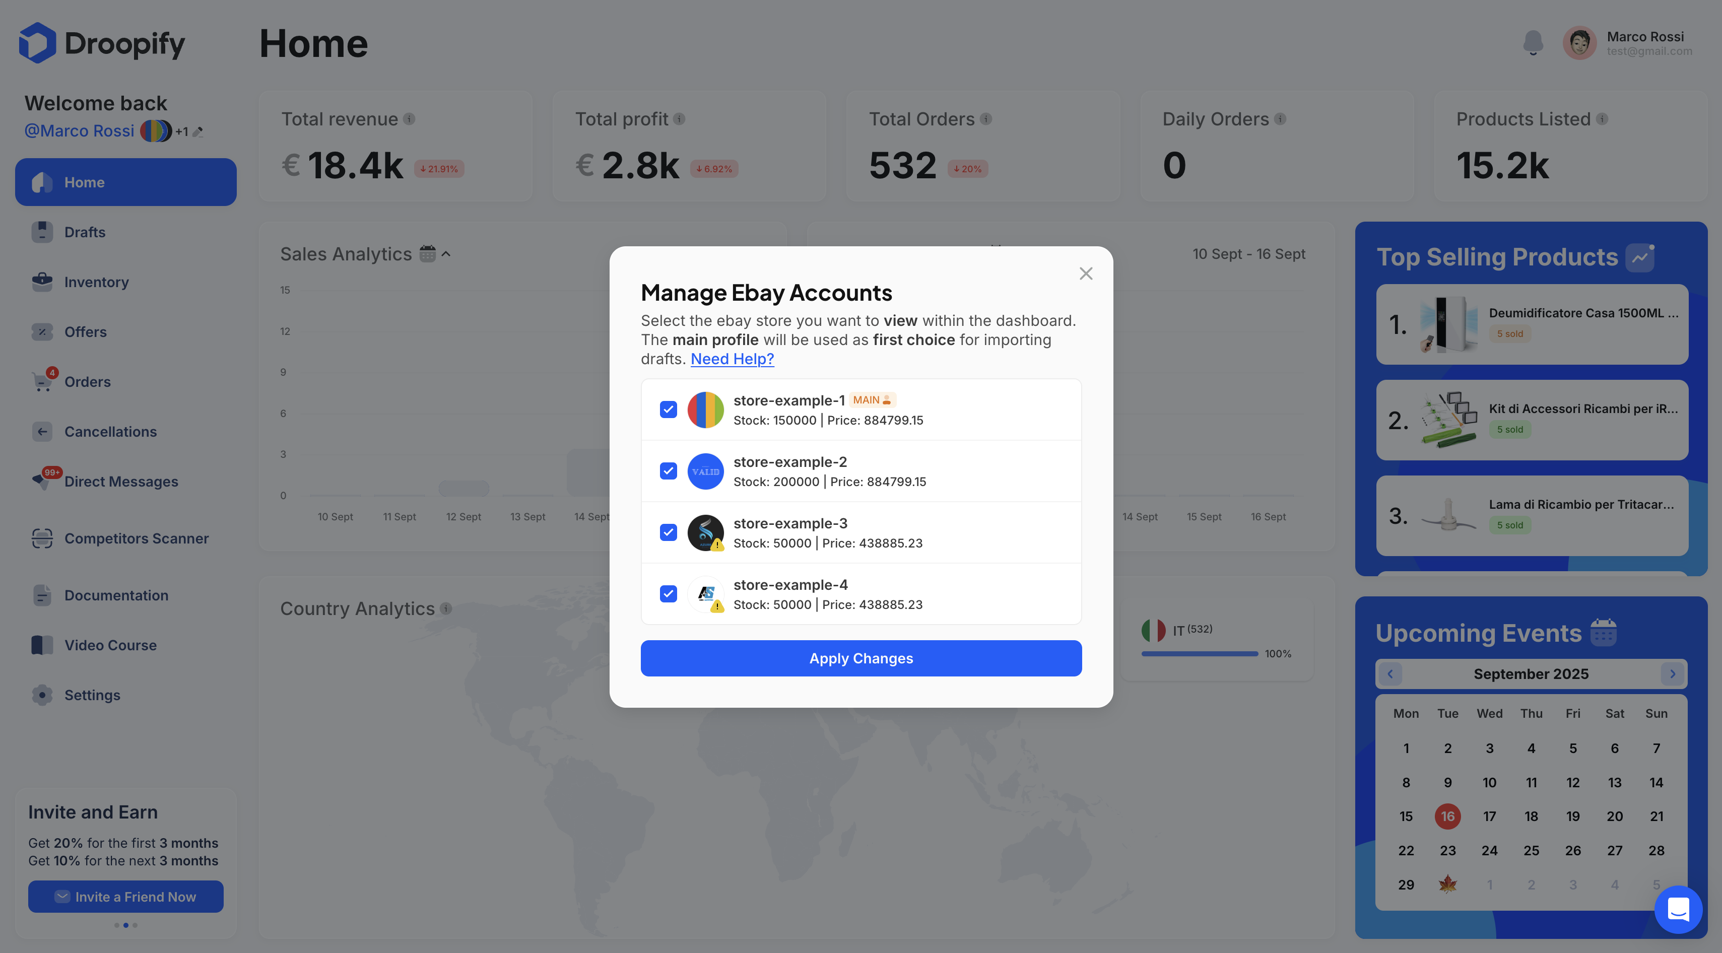Open Offers in the sidebar

pyautogui.click(x=125, y=331)
